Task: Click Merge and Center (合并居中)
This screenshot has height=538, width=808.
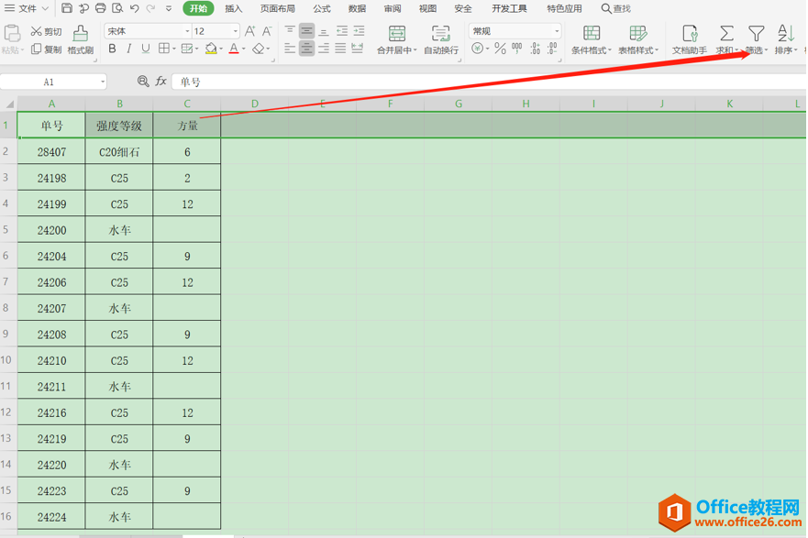Action: pos(396,39)
